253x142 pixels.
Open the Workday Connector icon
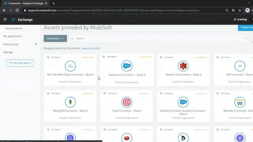[x=240, y=102]
